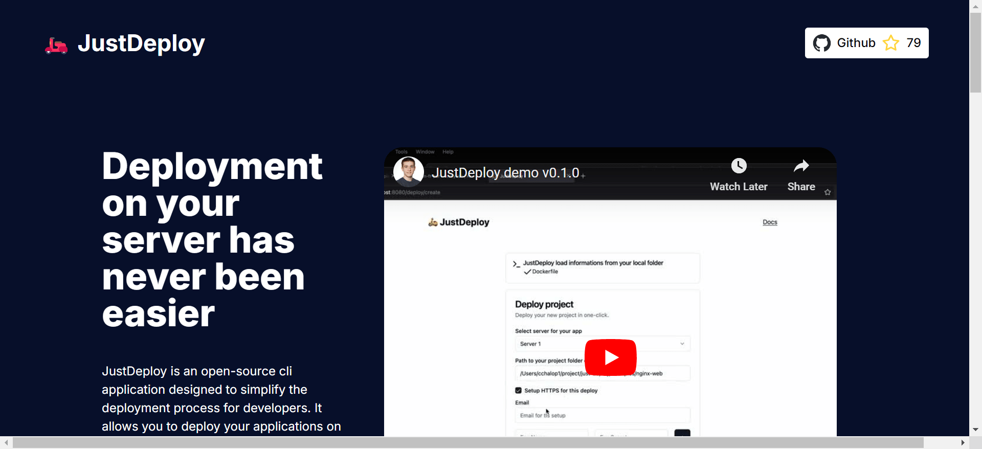
Task: Click the Docs link in video preview
Action: [770, 222]
